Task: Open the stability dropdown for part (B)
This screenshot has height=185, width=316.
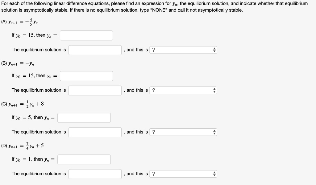Action: click(x=183, y=90)
